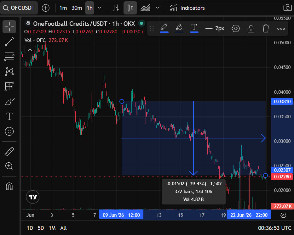Click the 22 Jun '26 22:00 time label
Image resolution: width=294 pixels, height=235 pixels.
pos(249,215)
